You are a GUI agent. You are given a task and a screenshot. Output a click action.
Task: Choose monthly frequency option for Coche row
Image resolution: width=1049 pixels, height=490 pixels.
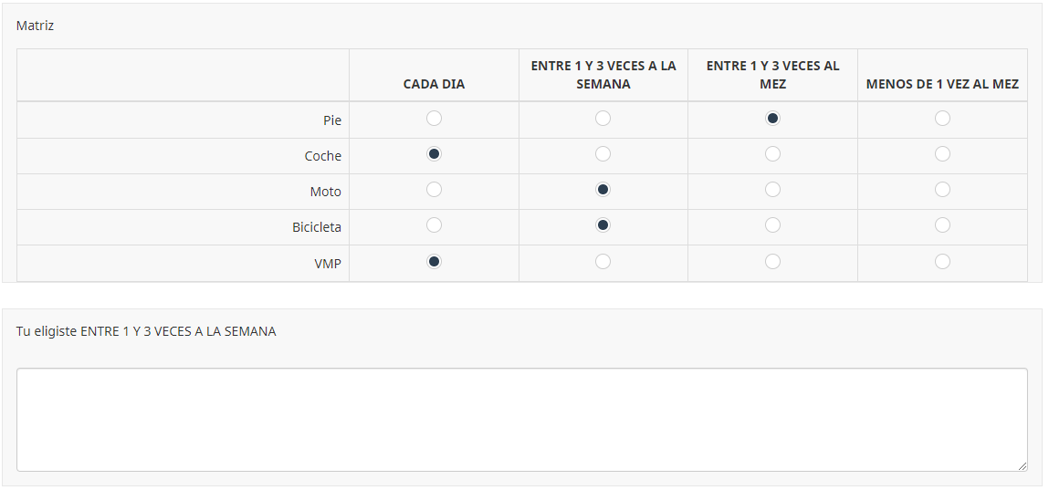pyautogui.click(x=772, y=154)
